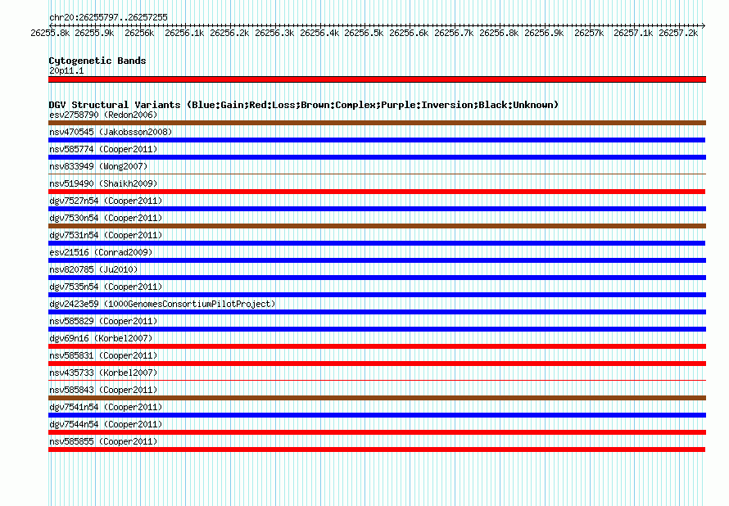Screen dimensions: 729x506
Task: Open variant dgv7530n54 (Cooper2011) label
Action: pyautogui.click(x=106, y=218)
